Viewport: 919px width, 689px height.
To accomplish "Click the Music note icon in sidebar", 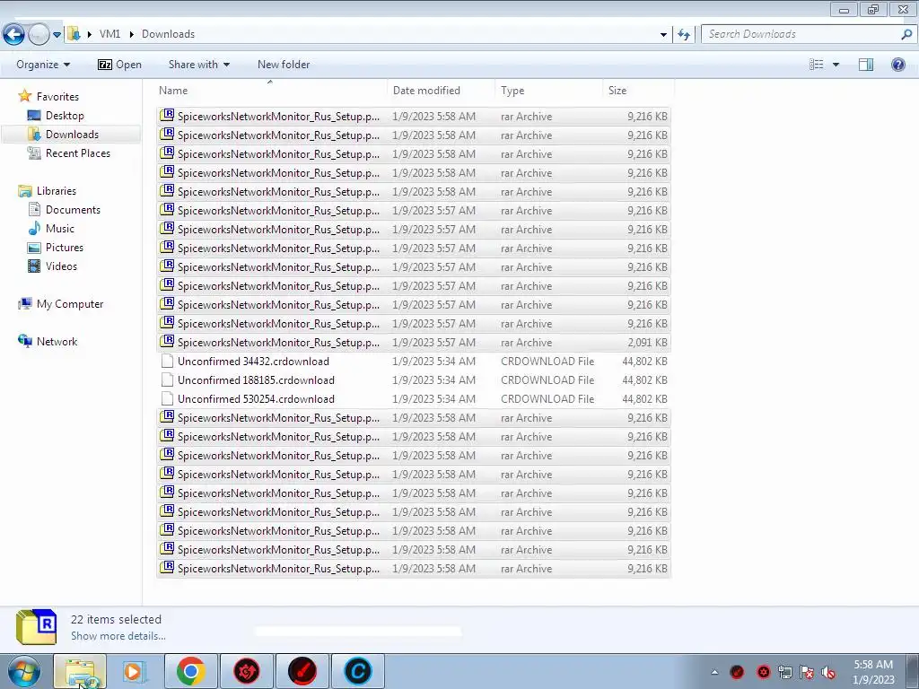I will tap(35, 229).
